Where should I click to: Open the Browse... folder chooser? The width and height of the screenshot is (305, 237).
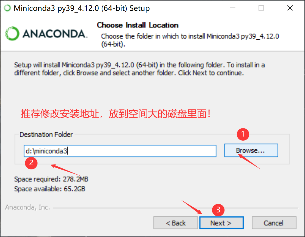pos(251,150)
